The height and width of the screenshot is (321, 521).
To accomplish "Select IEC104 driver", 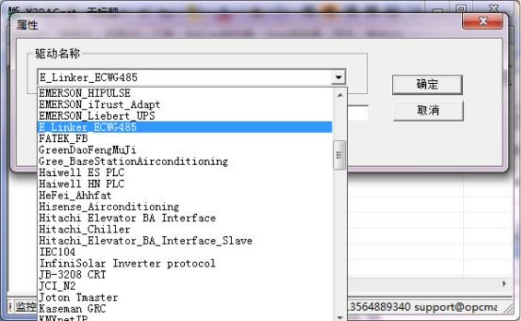I will pos(185,251).
